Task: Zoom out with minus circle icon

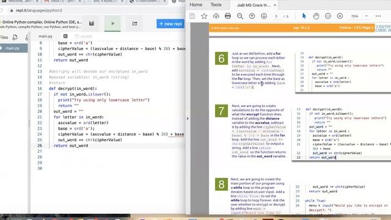Action: [328, 16]
